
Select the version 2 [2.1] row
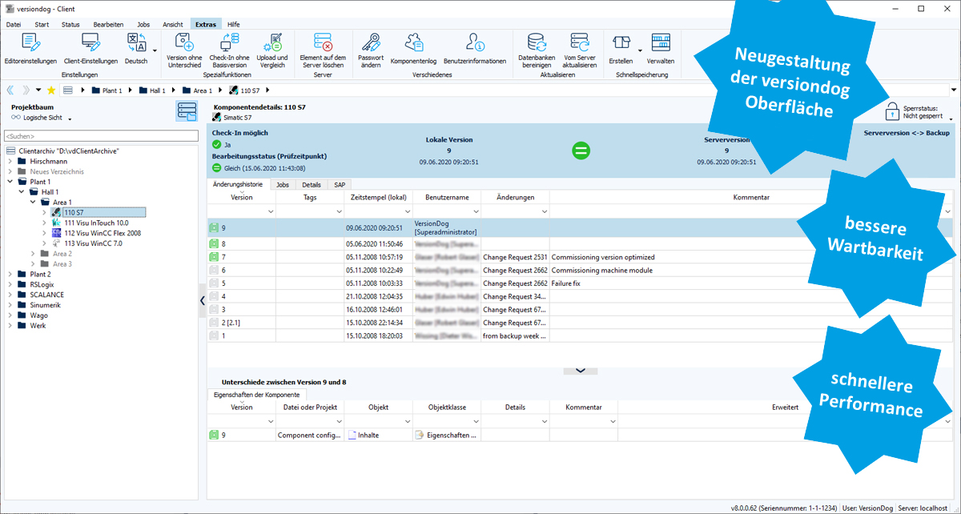(x=581, y=323)
